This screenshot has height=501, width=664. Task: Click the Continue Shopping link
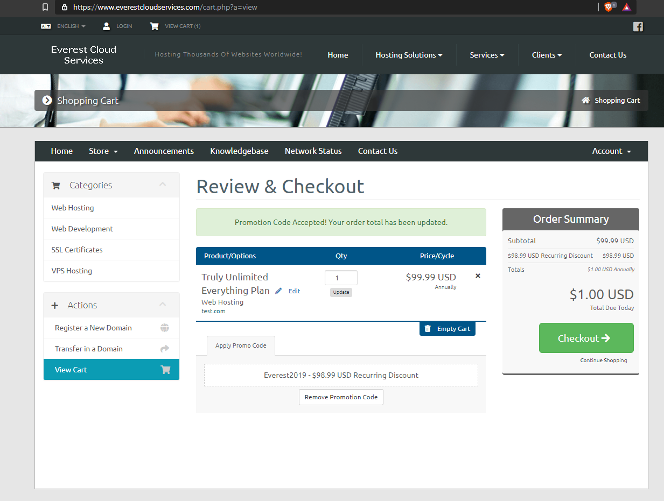[x=603, y=361]
